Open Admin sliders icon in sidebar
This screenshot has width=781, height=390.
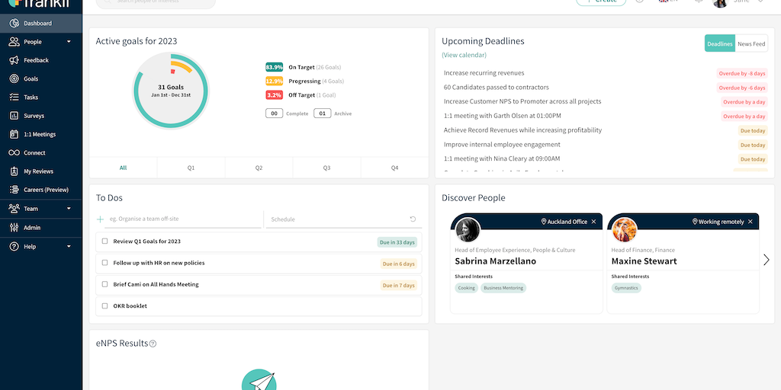[14, 228]
